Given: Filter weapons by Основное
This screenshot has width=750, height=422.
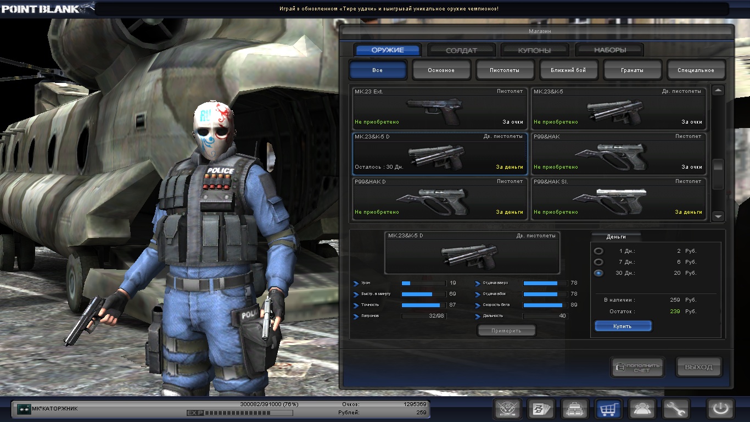Looking at the screenshot, I should (x=441, y=70).
